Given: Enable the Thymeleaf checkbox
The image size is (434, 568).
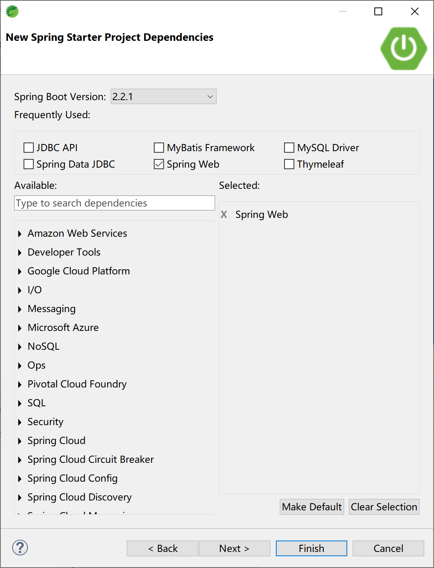Looking at the screenshot, I should point(289,164).
